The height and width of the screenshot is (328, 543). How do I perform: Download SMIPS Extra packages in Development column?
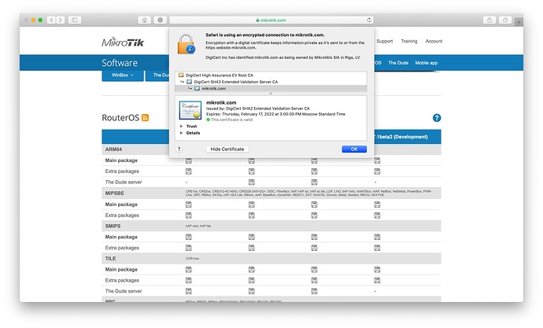377,248
